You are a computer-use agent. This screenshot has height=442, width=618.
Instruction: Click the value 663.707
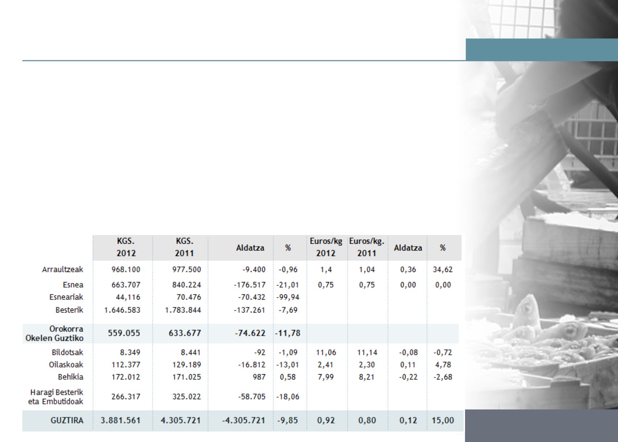point(126,285)
